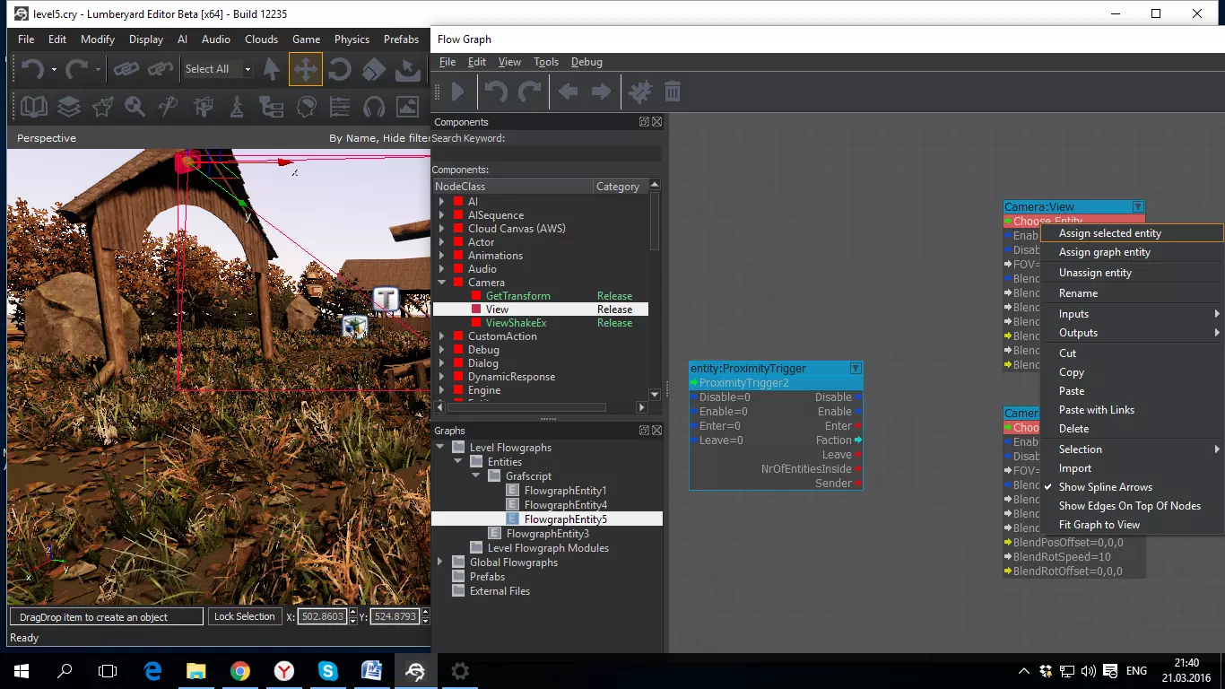Image resolution: width=1225 pixels, height=689 pixels.
Task: Click the trash can icon in Flow Graph toolbar
Action: pos(673,92)
